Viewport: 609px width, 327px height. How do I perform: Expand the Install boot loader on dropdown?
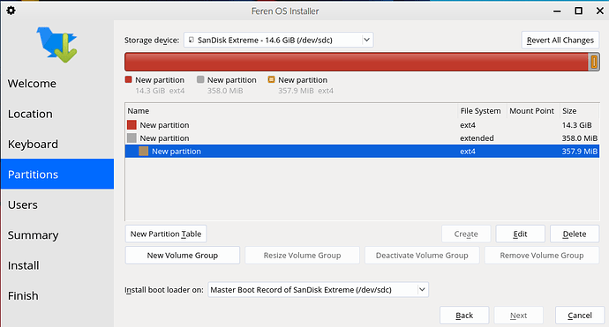318,290
